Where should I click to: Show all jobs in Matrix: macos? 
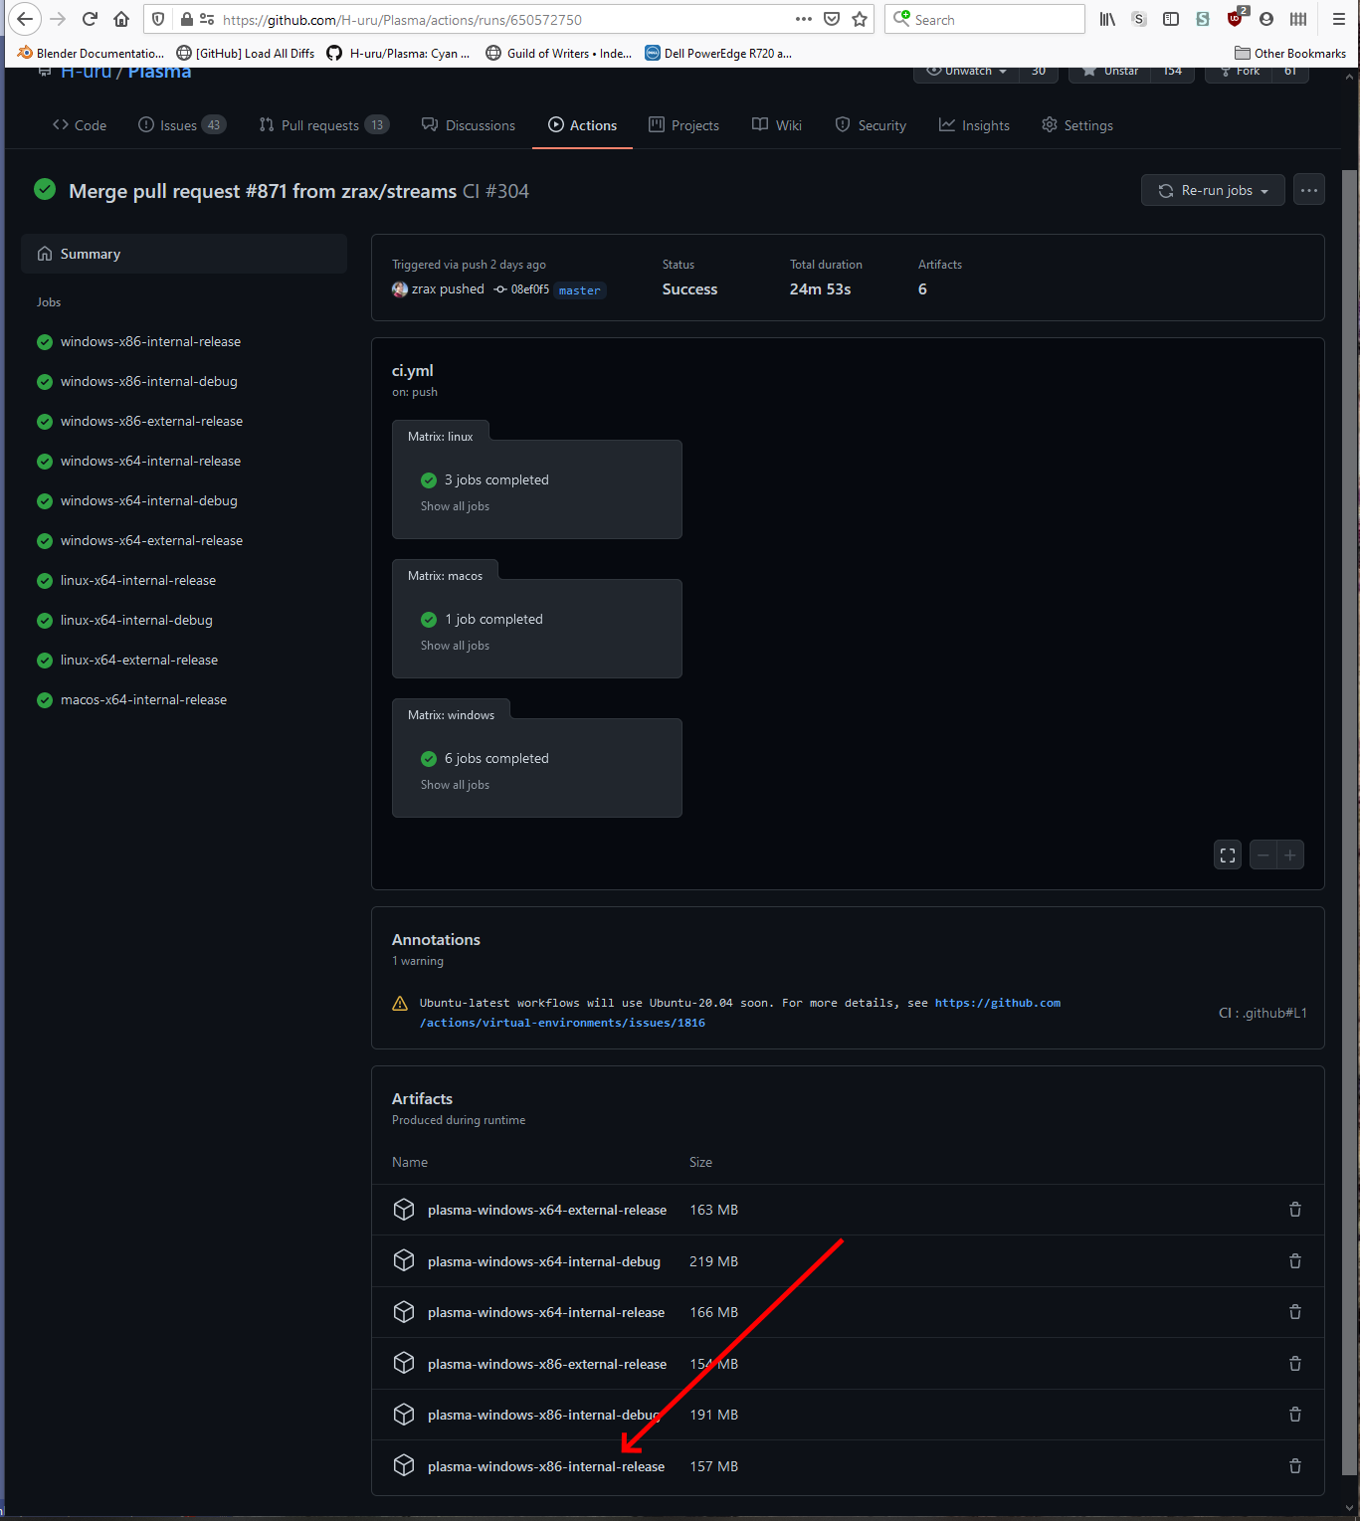pos(455,646)
